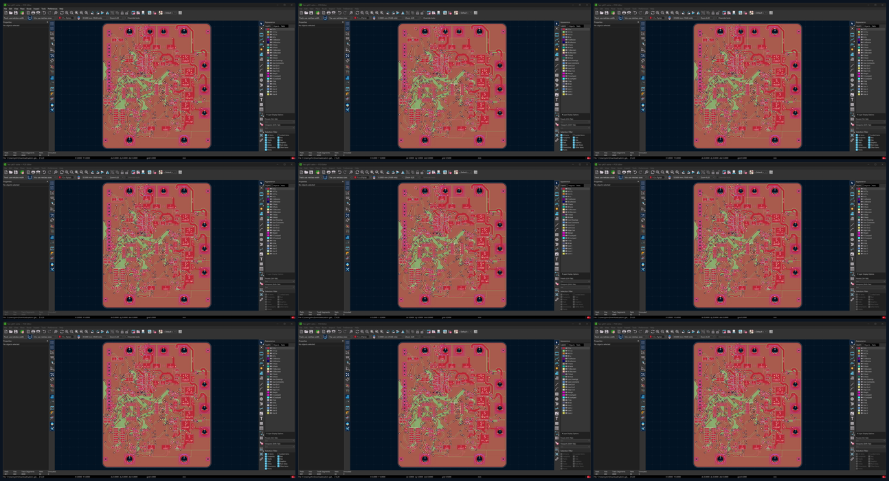
Task: Switch to Nets tab in top-center Appearance panel
Action: coord(578,26)
